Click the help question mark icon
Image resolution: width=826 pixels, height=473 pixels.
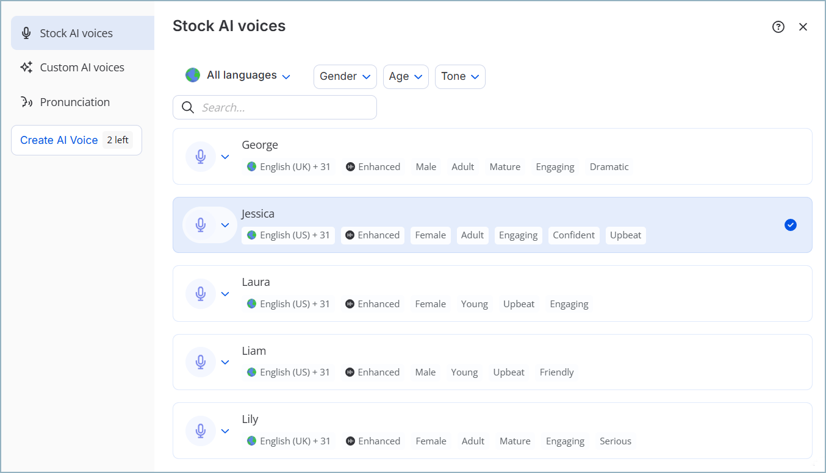point(778,27)
